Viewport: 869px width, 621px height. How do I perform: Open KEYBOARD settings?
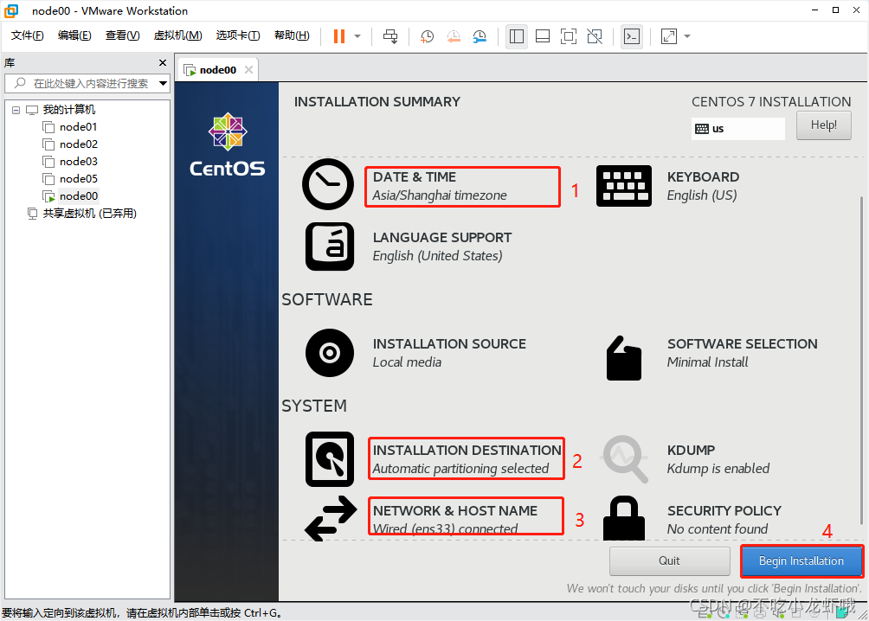pyautogui.click(x=703, y=186)
